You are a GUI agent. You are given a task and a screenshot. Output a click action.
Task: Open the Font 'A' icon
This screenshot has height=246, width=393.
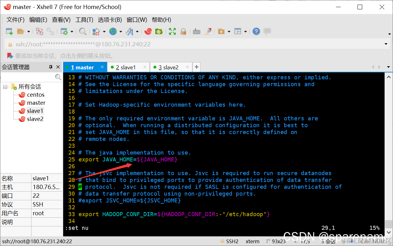pyautogui.click(x=129, y=31)
